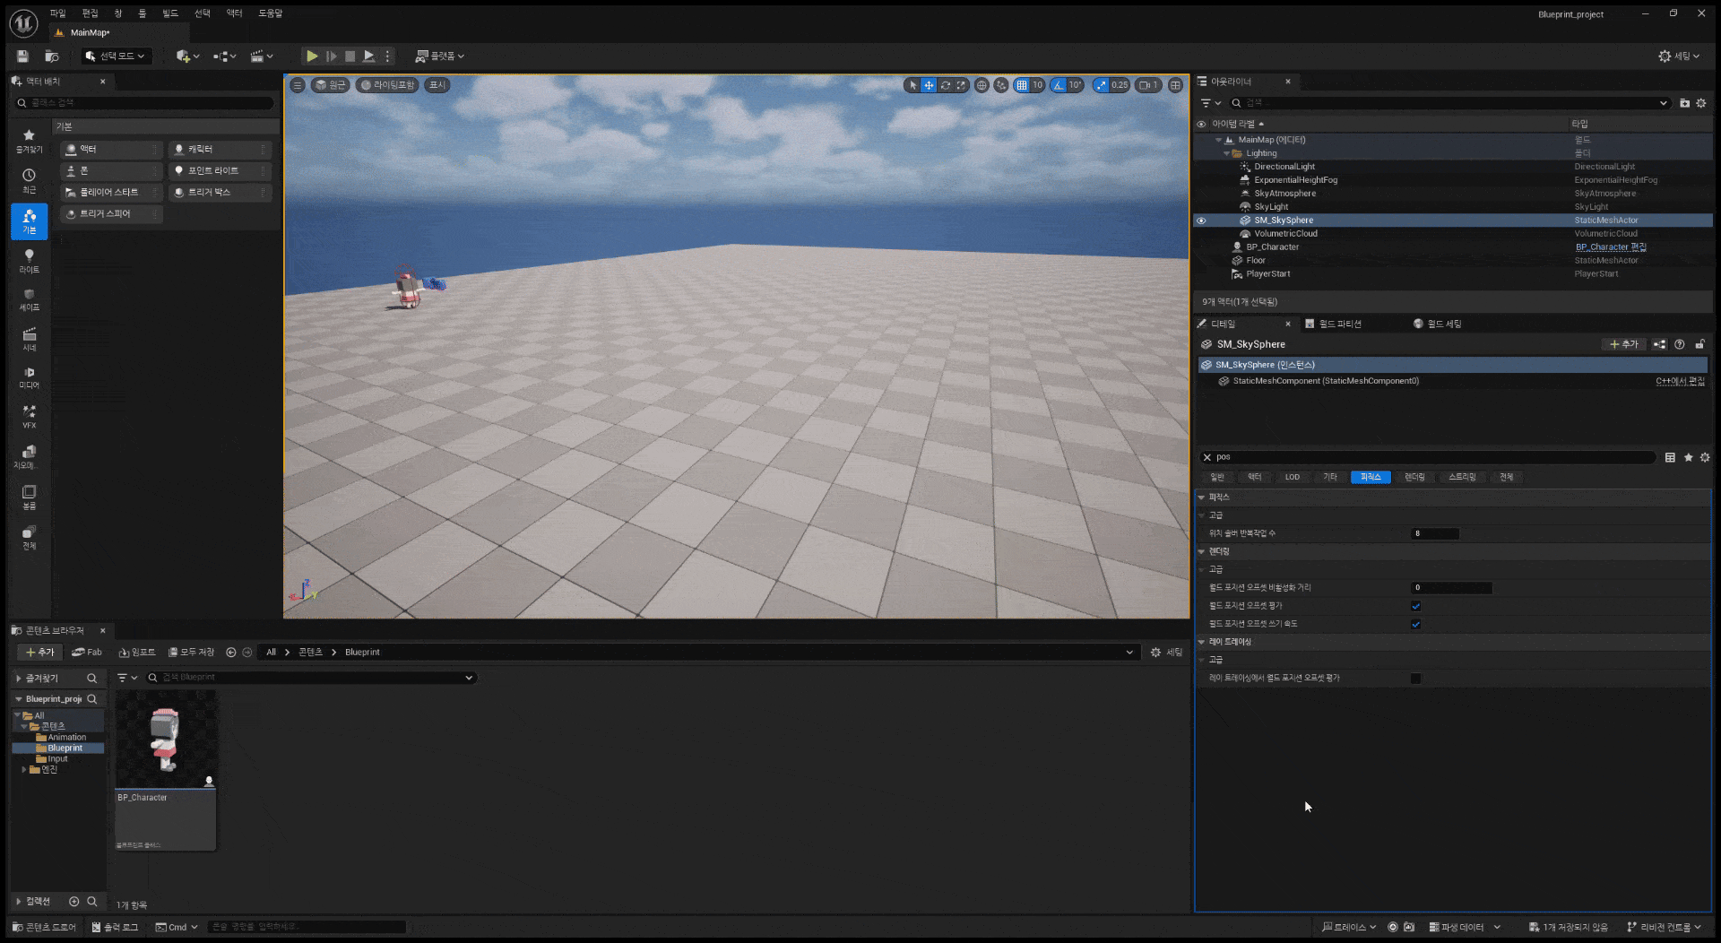1721x943 pixels.
Task: Toggle favorites star filter in Details
Action: [1688, 457]
